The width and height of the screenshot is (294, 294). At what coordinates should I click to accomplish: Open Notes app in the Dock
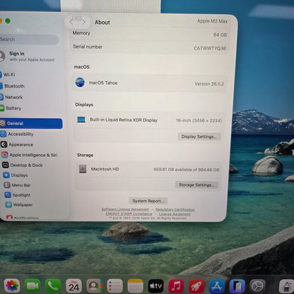(x=135, y=286)
